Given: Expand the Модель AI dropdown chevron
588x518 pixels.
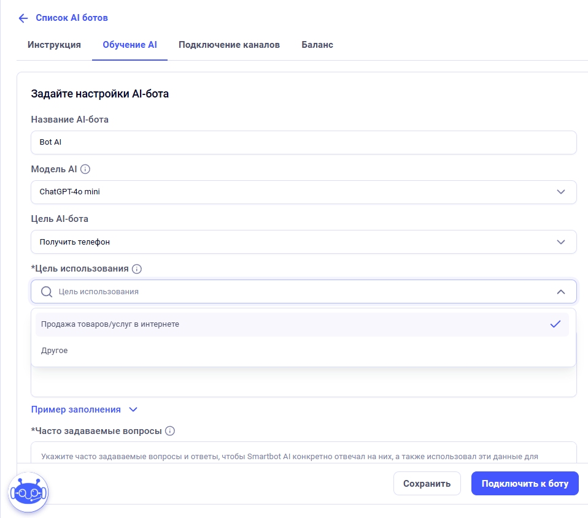Looking at the screenshot, I should pos(560,192).
